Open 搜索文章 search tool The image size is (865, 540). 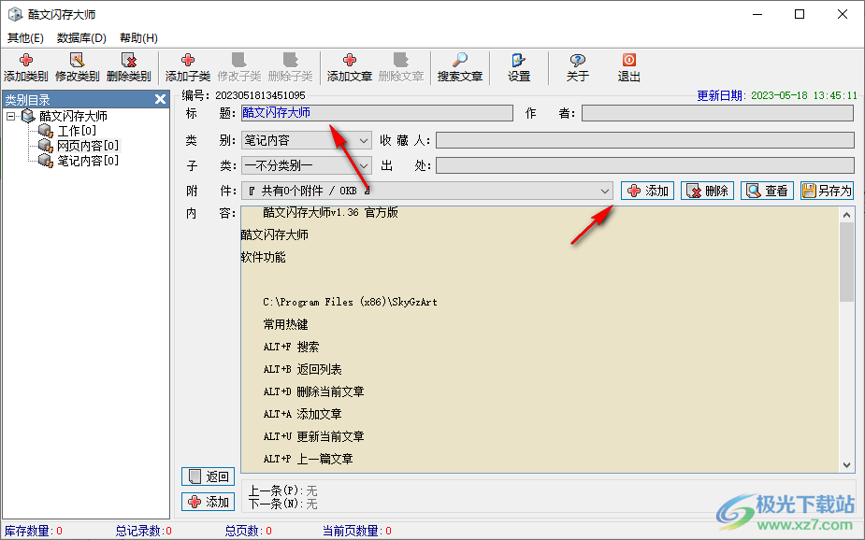pos(460,68)
